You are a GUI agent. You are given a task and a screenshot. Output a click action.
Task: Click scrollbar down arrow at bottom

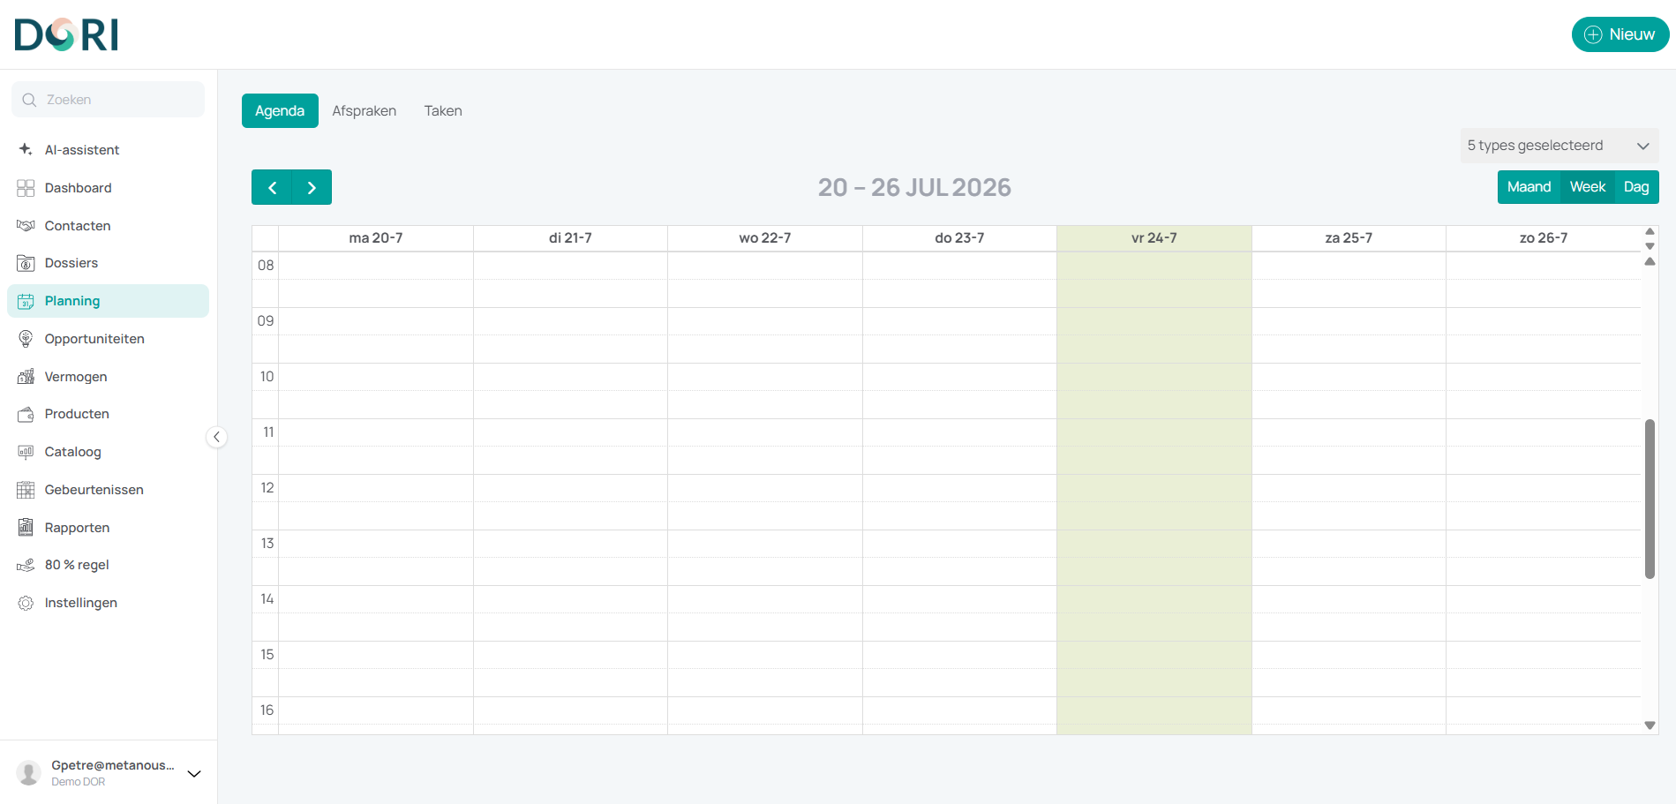(1650, 725)
